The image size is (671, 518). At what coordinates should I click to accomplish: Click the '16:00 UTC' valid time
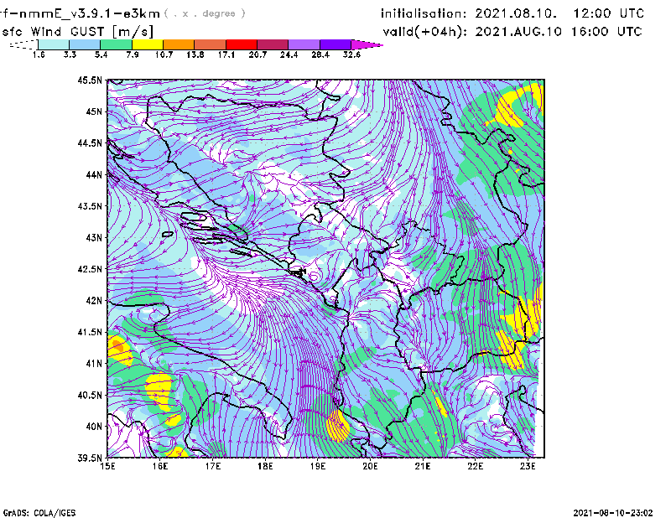click(x=606, y=32)
